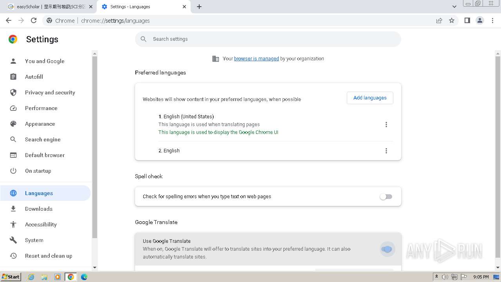Open the profile avatar menu

(480, 20)
